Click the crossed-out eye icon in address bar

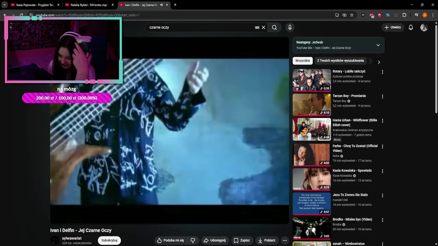click(x=345, y=15)
